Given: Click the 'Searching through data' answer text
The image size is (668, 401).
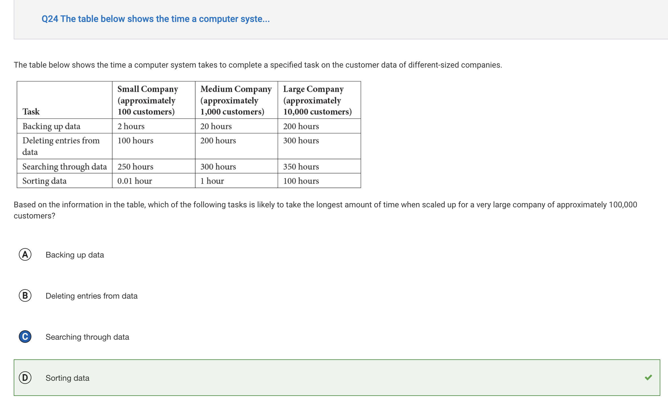Looking at the screenshot, I should pyautogui.click(x=87, y=337).
